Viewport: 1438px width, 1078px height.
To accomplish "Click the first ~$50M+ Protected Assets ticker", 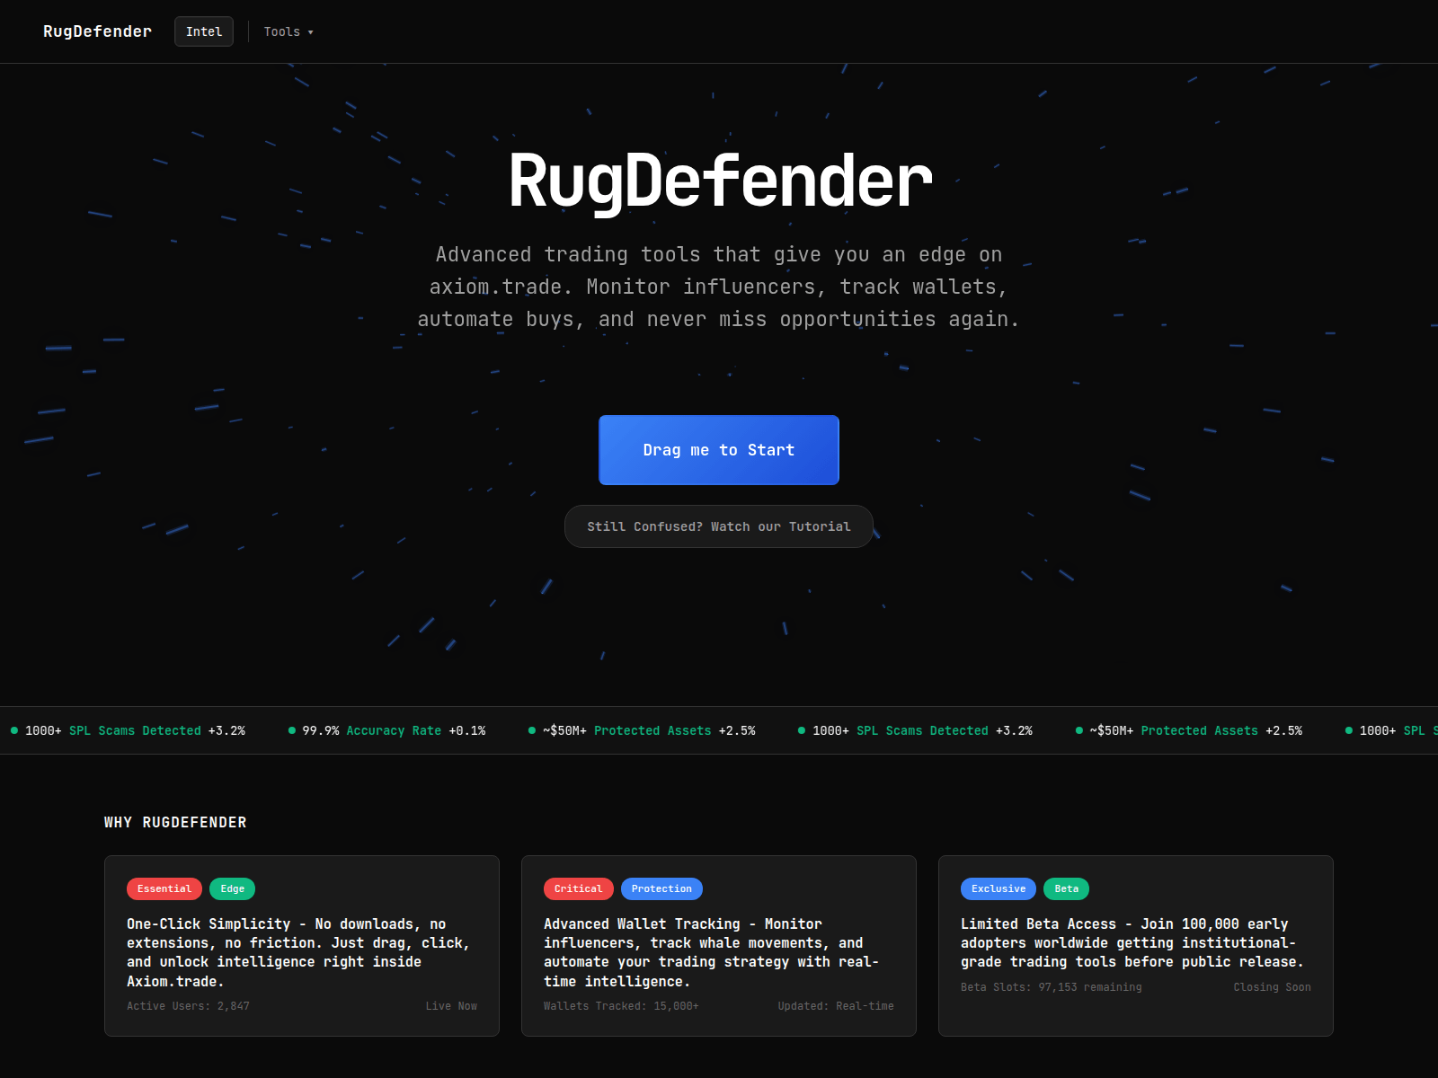I will point(648,730).
